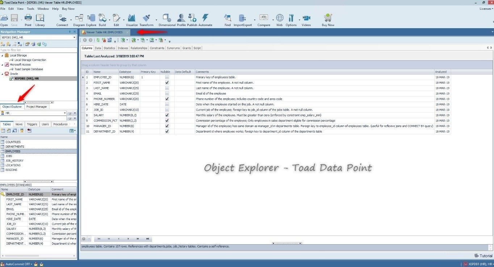Open the Connect toolbar icon
This screenshot has height=267, width=494.
coord(62,18)
